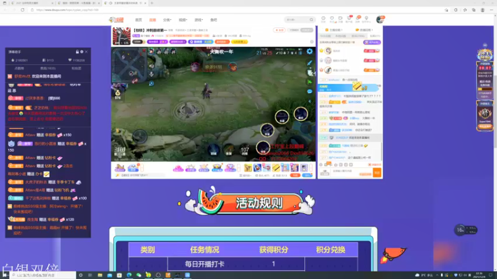Click the pink flower gift icon
Image resolution: width=497 pixels, height=279 pixels.
click(178, 167)
